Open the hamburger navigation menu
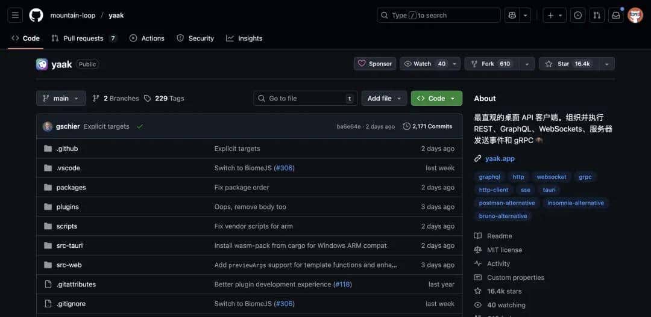Viewport: 651px width, 317px height. (x=15, y=15)
